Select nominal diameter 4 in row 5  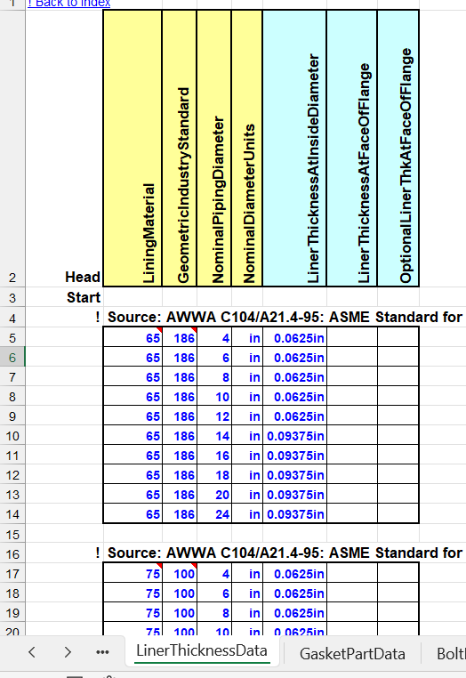pyautogui.click(x=214, y=338)
